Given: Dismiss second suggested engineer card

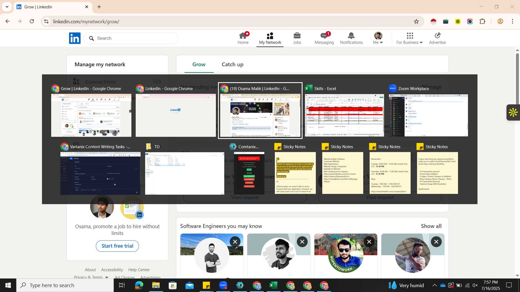Looking at the screenshot, I should pos(302,242).
